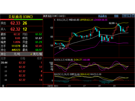
Task: Click the KDJ(9,3,3) indicator label
Action: coord(59,60)
